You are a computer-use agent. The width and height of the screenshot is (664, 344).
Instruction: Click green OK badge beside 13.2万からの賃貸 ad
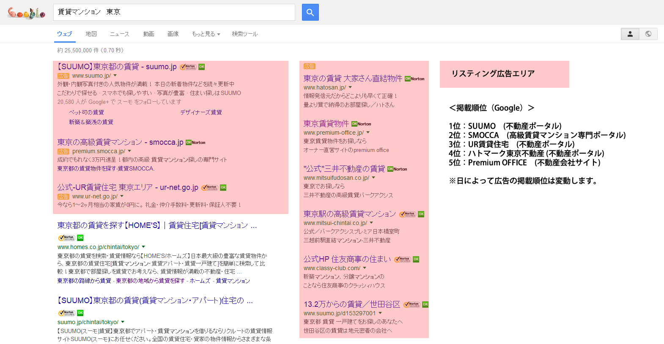coord(425,304)
